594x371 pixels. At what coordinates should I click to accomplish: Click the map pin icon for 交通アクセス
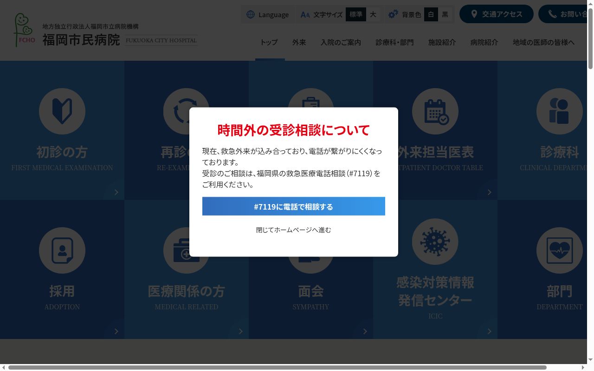(474, 14)
